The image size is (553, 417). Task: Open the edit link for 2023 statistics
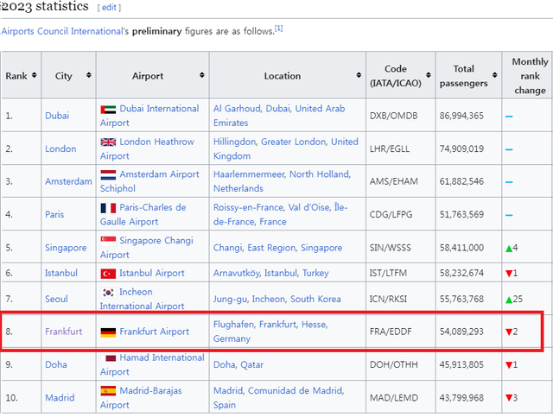click(109, 7)
